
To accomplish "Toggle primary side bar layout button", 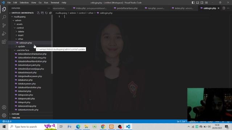I will click(193, 3).
